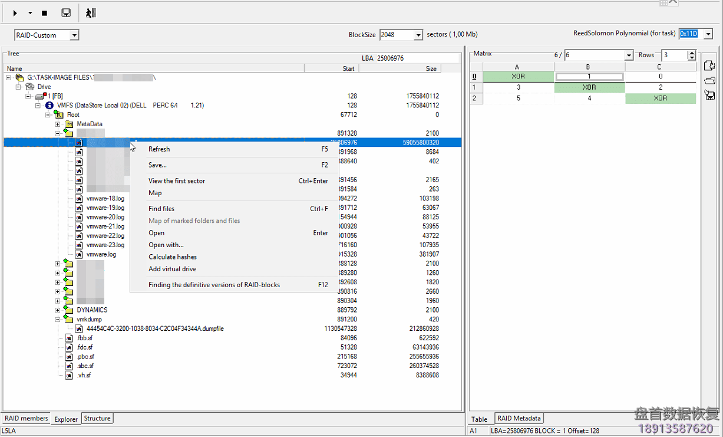Expand the DYNAMICS folder

(x=58, y=310)
